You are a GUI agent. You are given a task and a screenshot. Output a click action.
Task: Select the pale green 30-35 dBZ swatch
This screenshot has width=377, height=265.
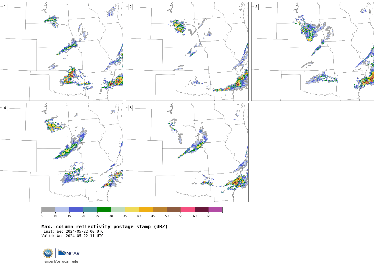tap(118, 209)
